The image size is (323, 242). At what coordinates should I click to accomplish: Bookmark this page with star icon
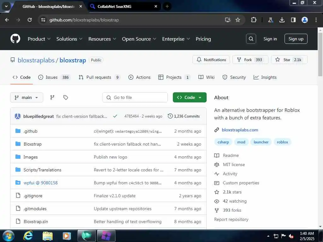(238, 20)
